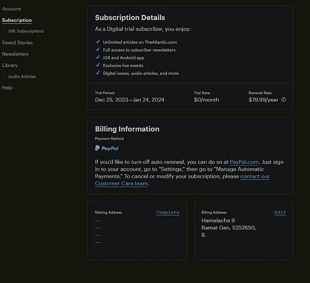
Task: Click checkmark next to subscriber newsletters item
Action: (98, 49)
